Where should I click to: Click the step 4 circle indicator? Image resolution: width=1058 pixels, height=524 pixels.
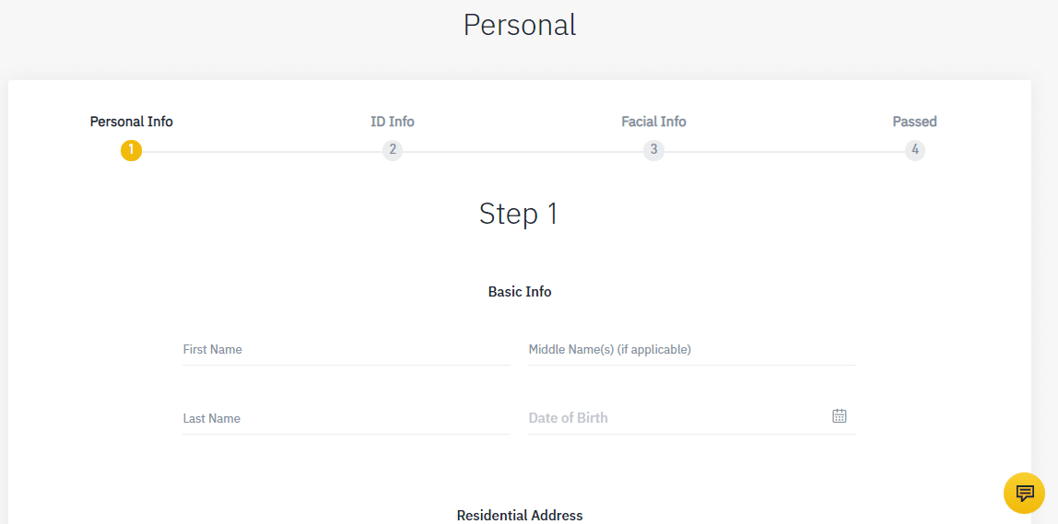915,150
